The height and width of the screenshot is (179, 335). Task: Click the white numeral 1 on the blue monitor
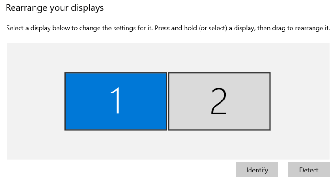pos(116,100)
